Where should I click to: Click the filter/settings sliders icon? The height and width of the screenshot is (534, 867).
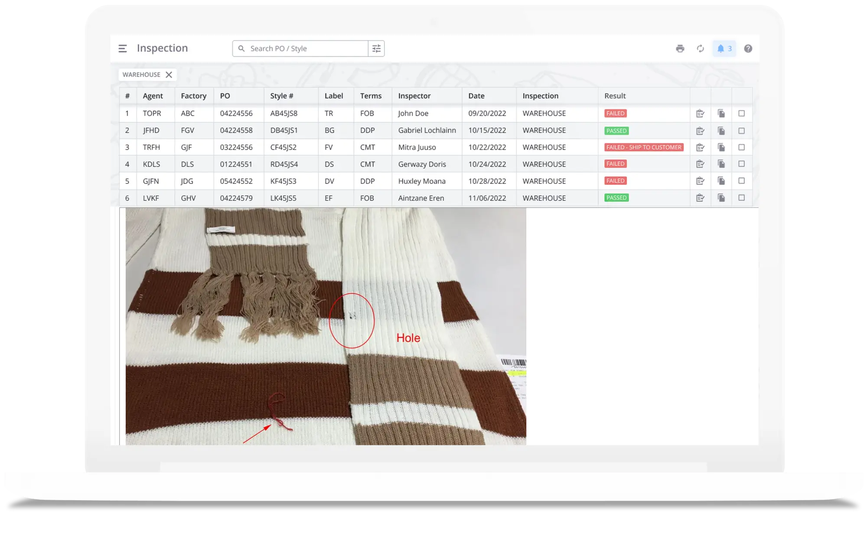tap(377, 48)
